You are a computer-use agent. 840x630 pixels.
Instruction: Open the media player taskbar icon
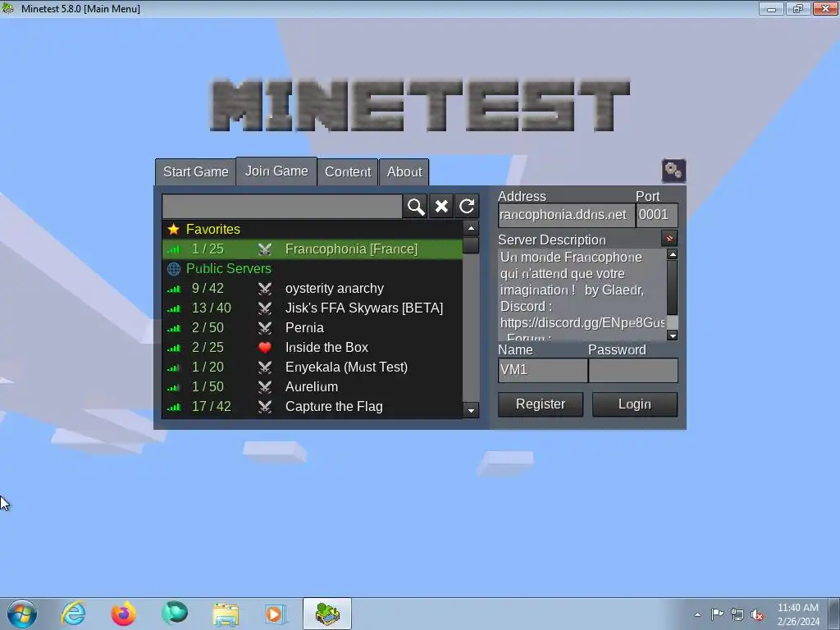pyautogui.click(x=276, y=614)
